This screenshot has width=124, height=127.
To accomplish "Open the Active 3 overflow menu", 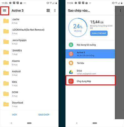I will [55, 11].
